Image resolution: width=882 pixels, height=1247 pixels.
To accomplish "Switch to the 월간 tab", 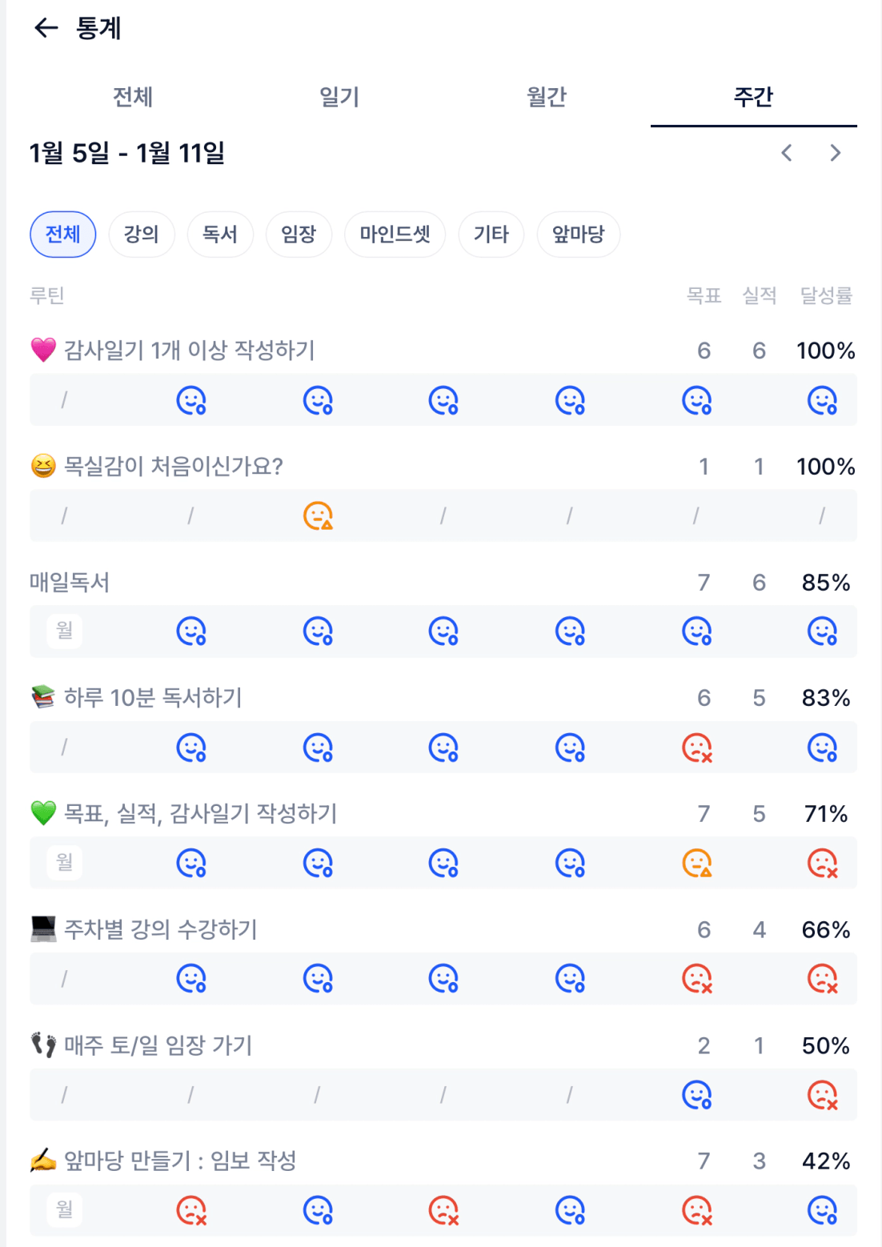I will (547, 98).
